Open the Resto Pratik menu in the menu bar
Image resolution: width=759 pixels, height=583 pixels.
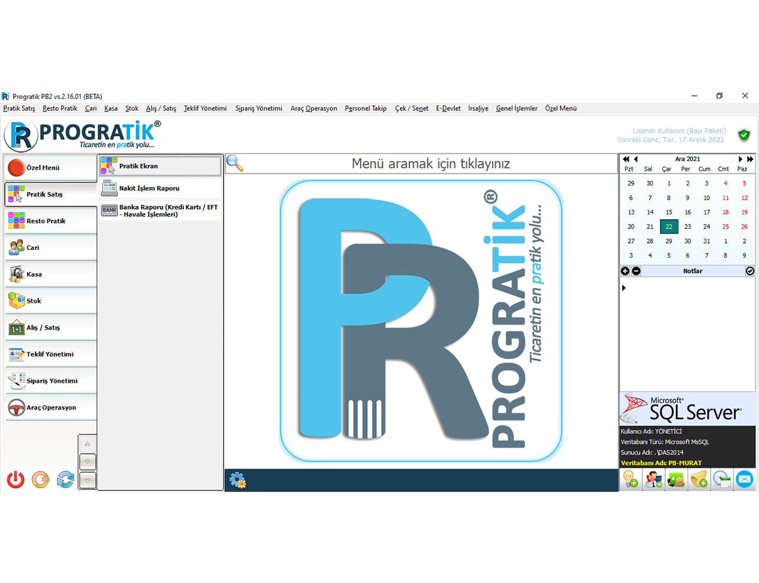(60, 108)
